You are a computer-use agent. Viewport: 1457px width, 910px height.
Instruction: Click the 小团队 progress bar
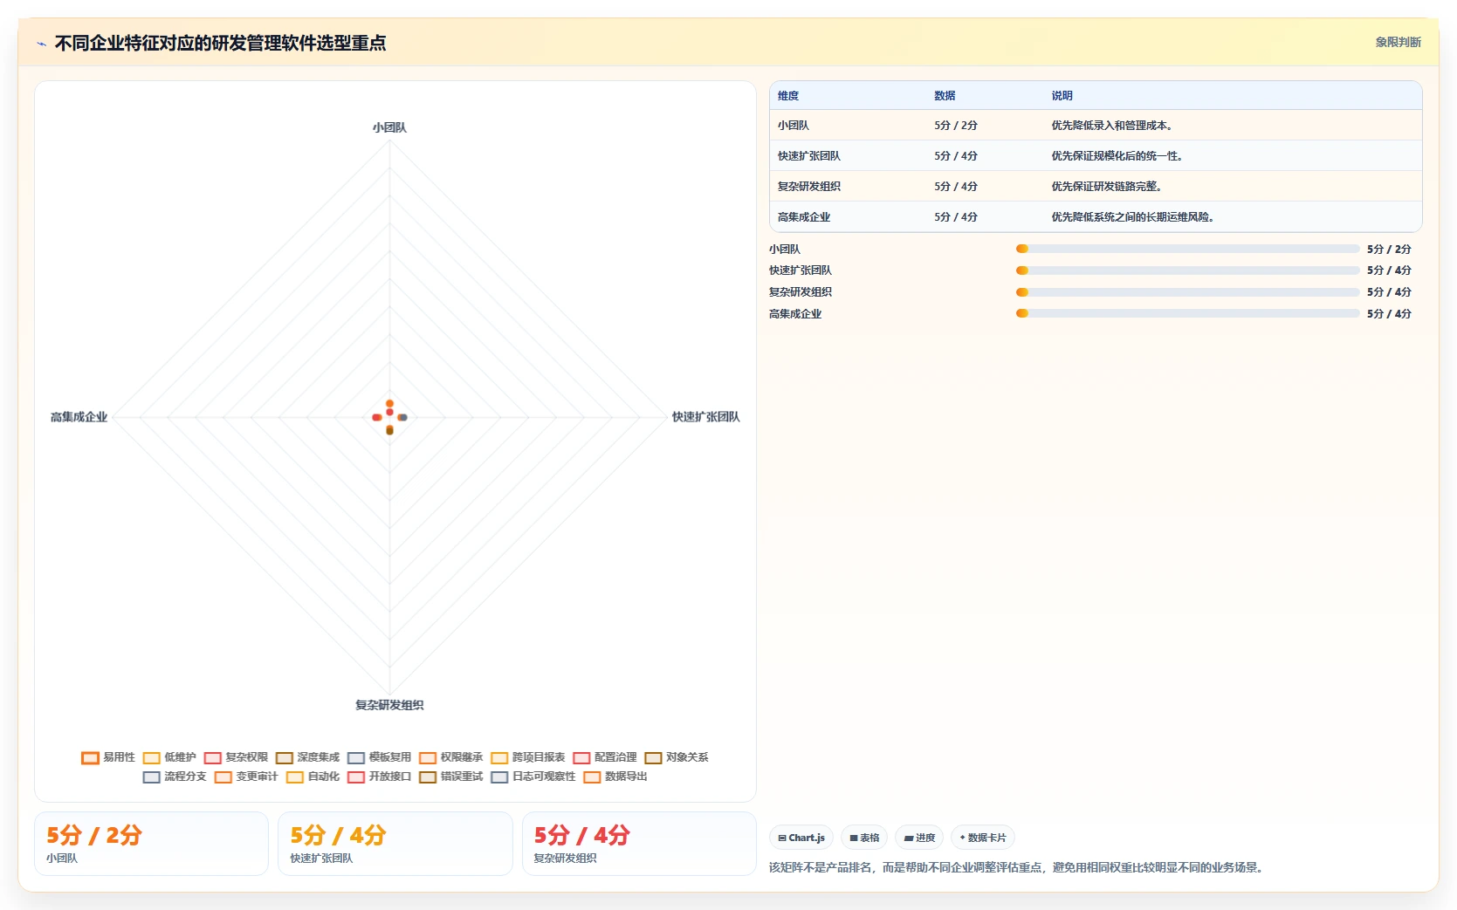pos(1187,249)
